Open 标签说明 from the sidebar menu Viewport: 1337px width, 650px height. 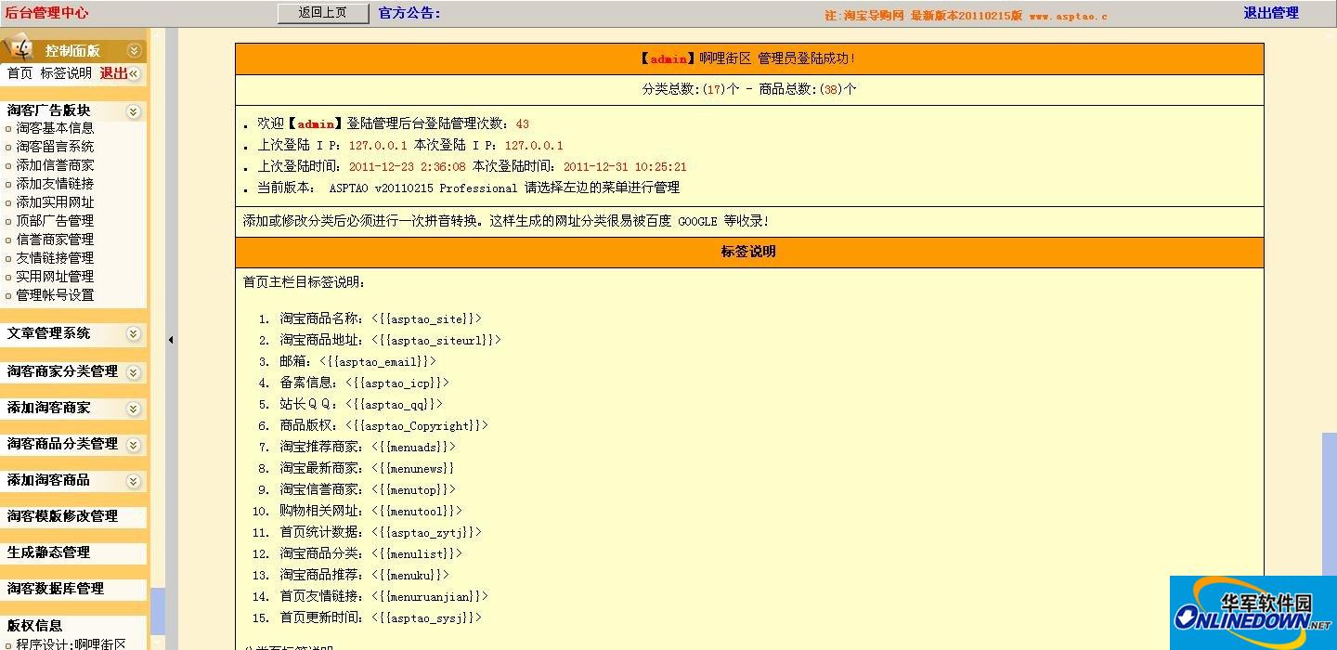[66, 74]
